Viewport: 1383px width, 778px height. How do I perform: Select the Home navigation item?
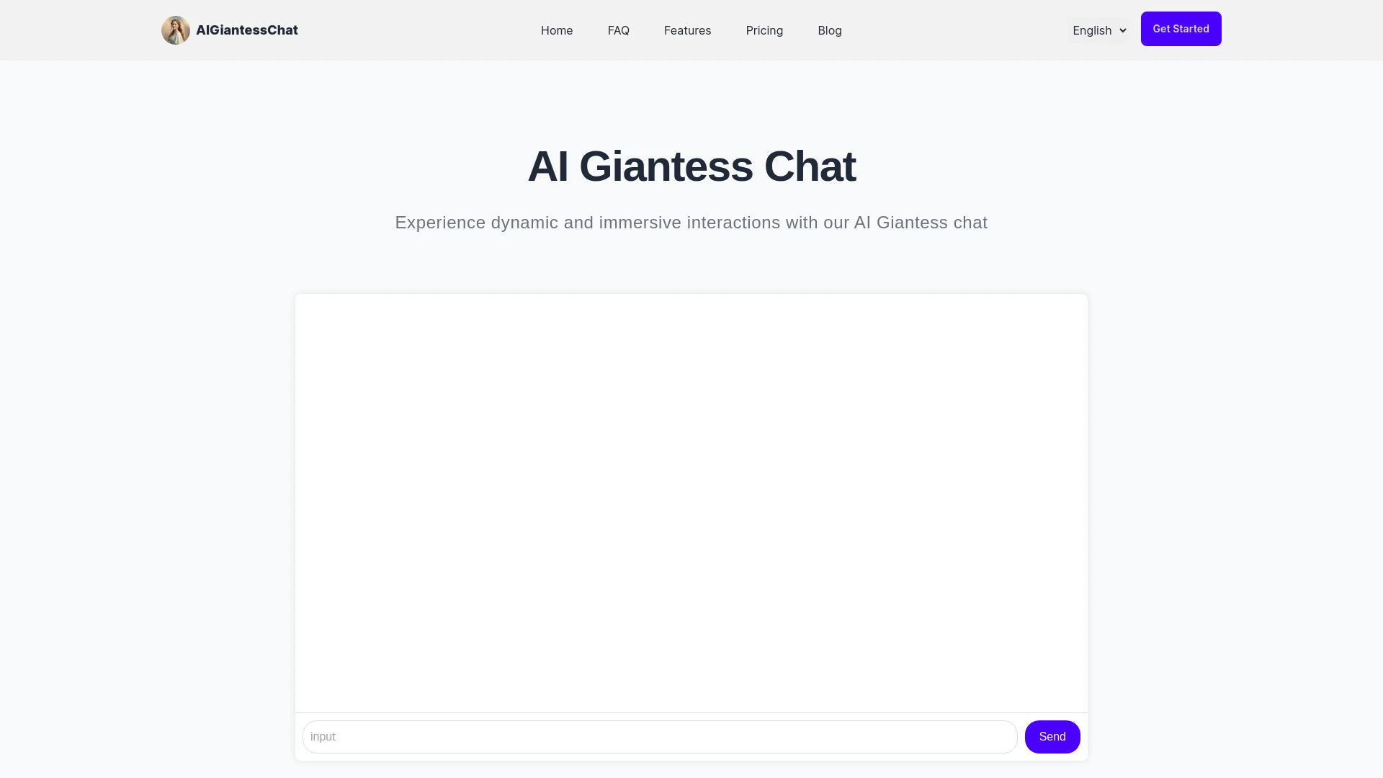tap(557, 30)
